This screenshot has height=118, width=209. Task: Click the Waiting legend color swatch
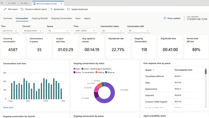[x=96, y=72]
